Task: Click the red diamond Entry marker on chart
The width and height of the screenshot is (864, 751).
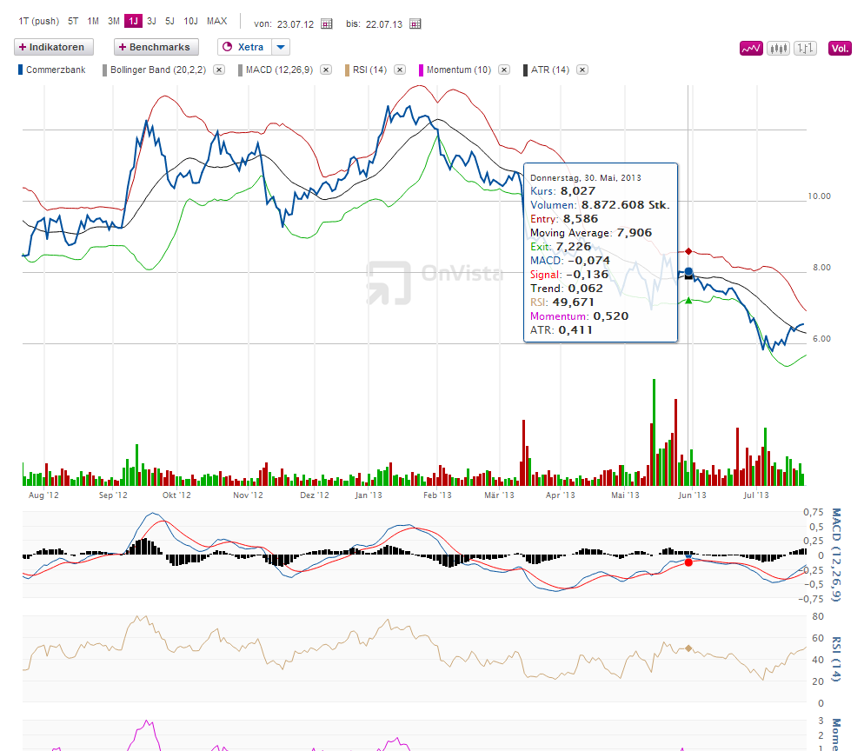Action: (x=688, y=251)
